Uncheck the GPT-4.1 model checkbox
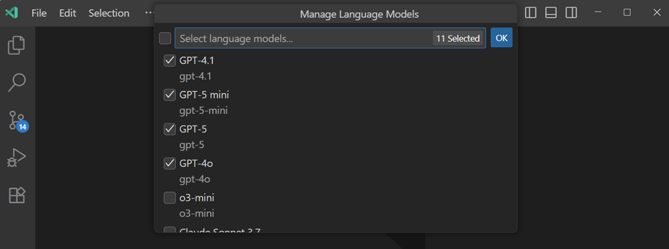 [170, 61]
